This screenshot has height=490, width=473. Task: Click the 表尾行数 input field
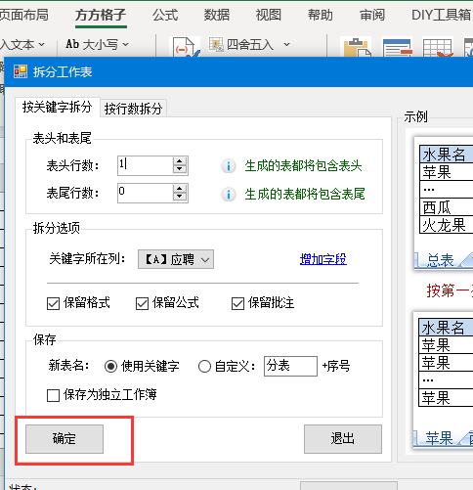click(x=146, y=193)
